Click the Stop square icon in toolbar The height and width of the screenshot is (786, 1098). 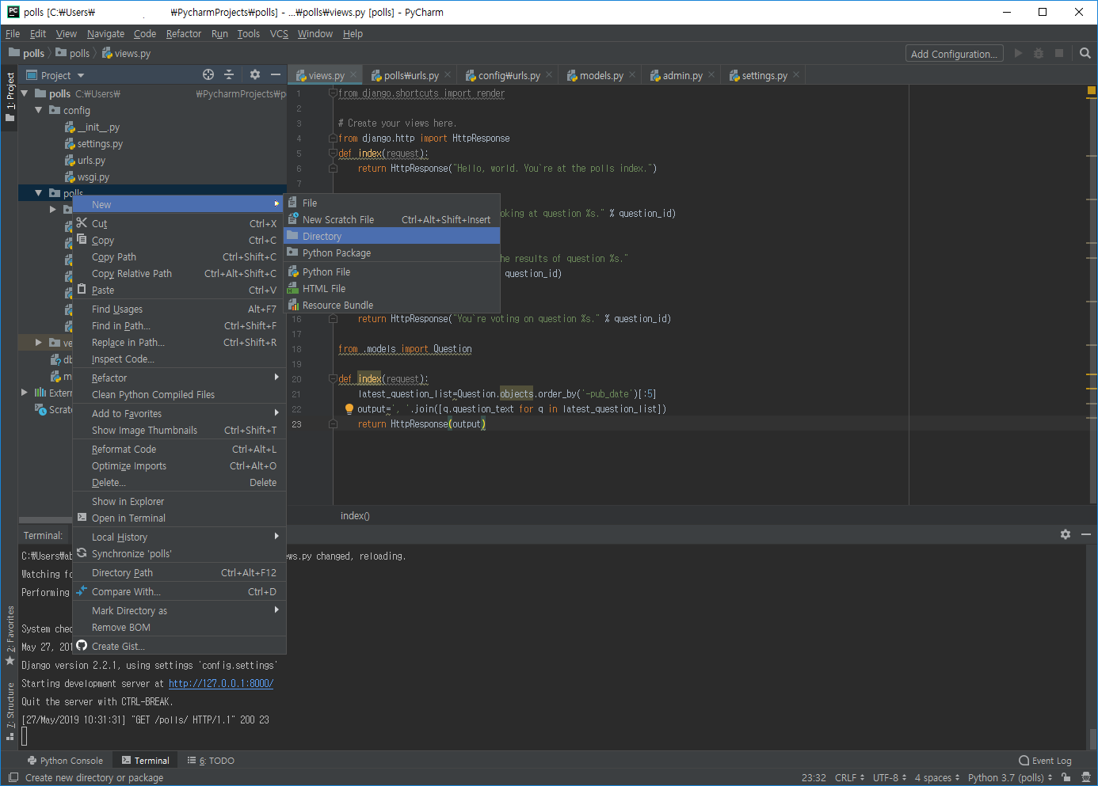[1059, 53]
